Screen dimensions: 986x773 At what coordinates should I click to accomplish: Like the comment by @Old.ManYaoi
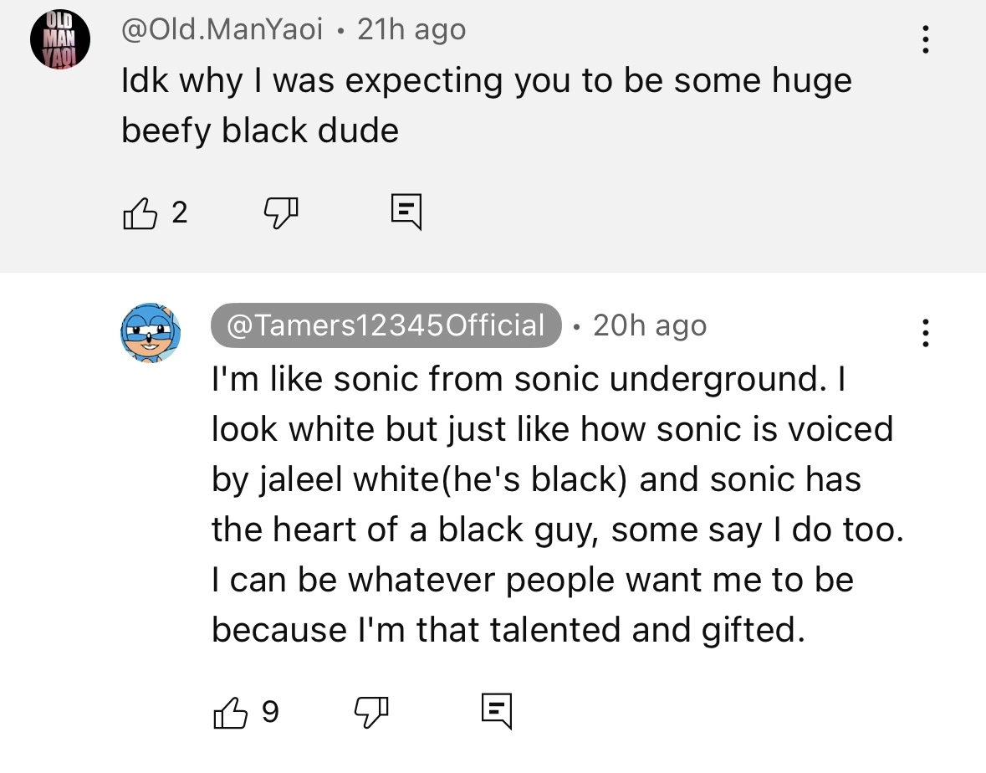pyautogui.click(x=140, y=213)
